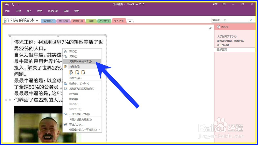Click the Back arrow in title bar
The image size is (258, 145).
pyautogui.click(x=7, y=5)
